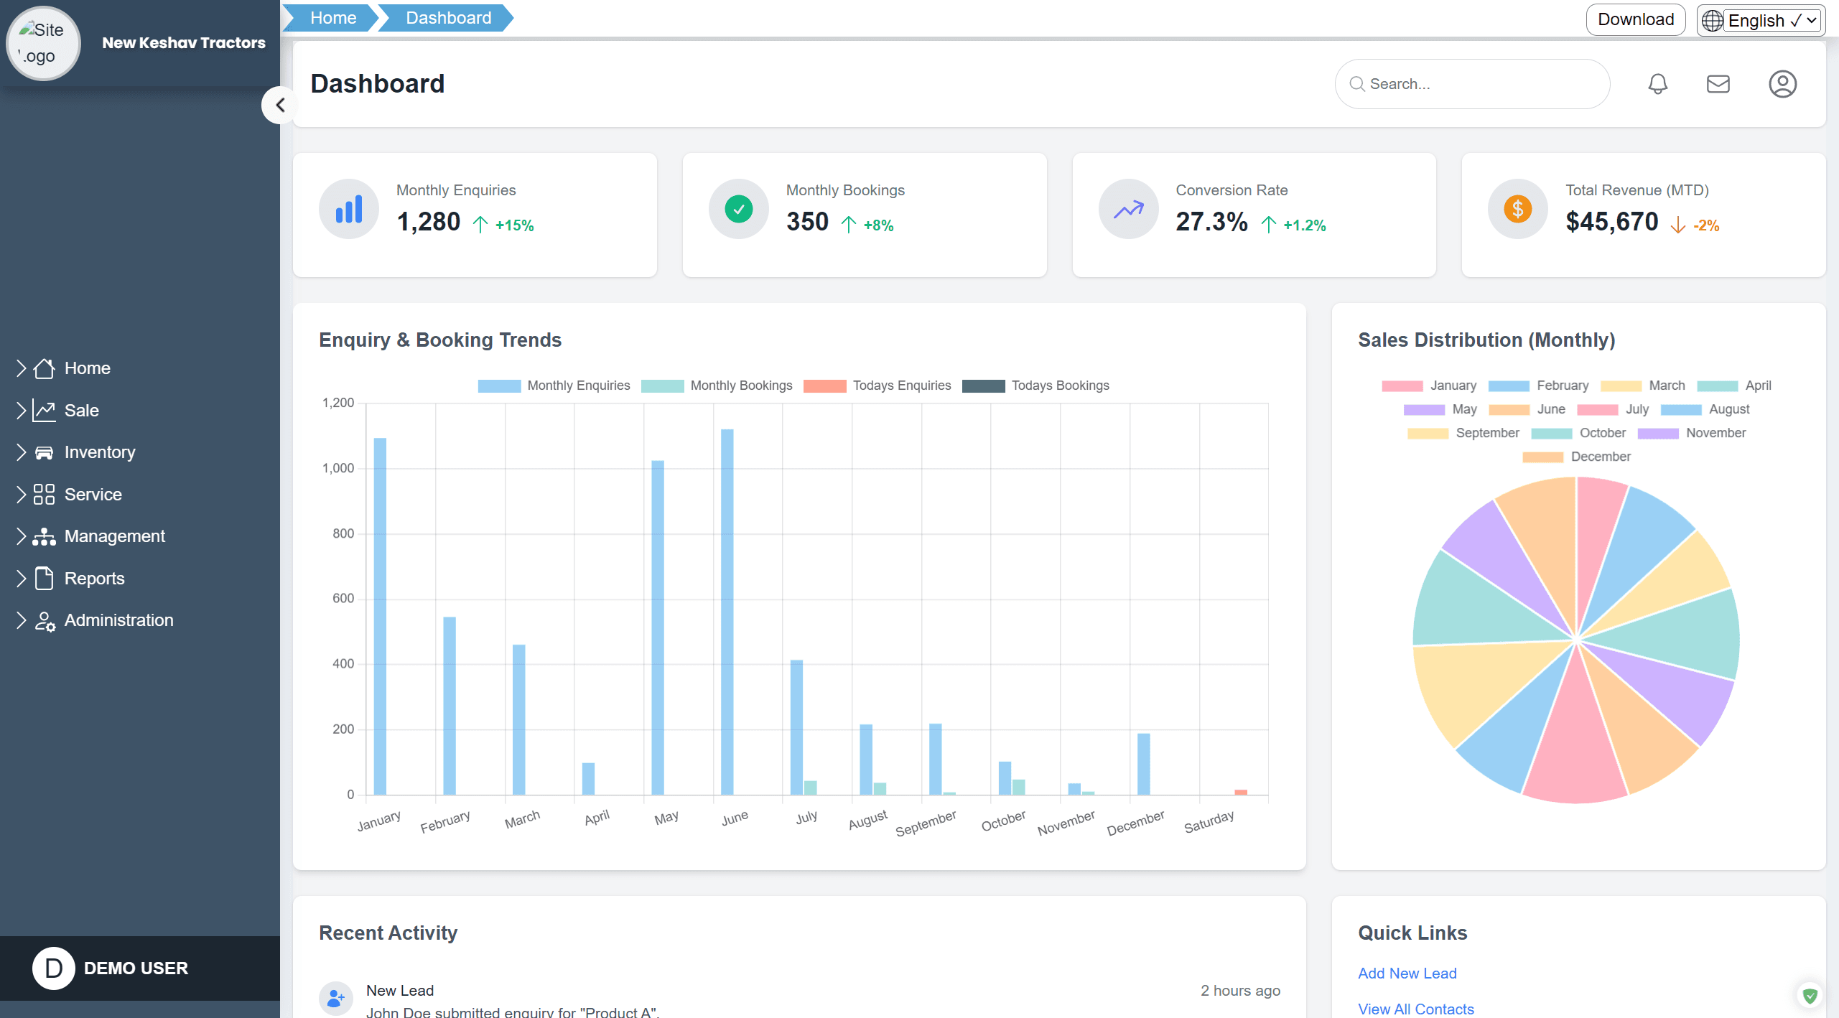This screenshot has height=1018, width=1839.
Task: Select the Administration user-settings icon
Action: pyautogui.click(x=45, y=620)
